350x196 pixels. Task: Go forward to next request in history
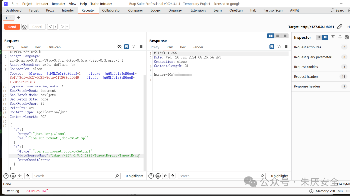tap(62, 27)
